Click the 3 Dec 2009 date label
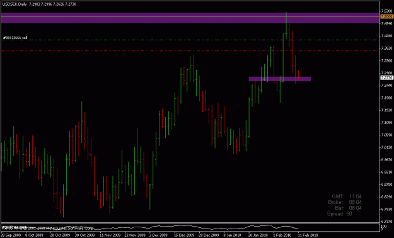This screenshot has height=238, width=394. pyautogui.click(x=159, y=235)
